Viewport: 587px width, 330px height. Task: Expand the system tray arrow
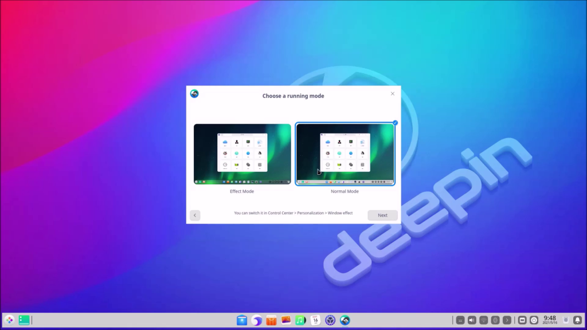coord(507,320)
